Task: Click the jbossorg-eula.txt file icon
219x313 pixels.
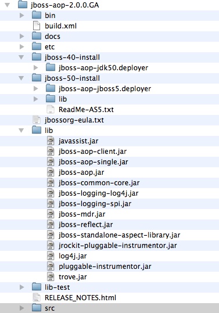Action: pyautogui.click(x=37, y=120)
